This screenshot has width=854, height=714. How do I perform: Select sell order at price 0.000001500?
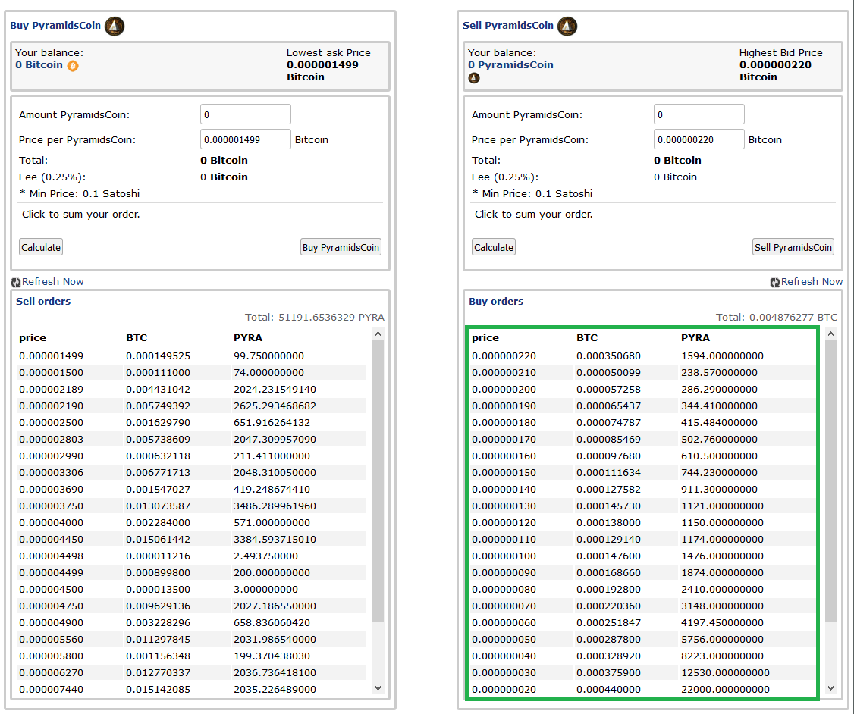pos(192,373)
